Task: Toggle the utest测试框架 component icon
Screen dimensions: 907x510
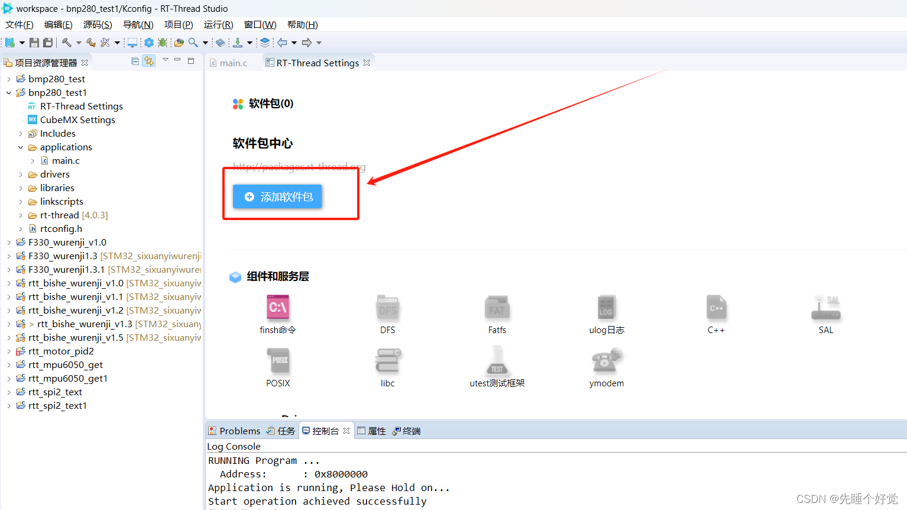Action: click(x=497, y=360)
